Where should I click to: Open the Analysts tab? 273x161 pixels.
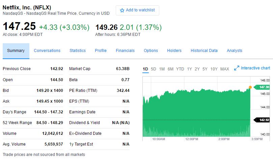click(x=235, y=51)
